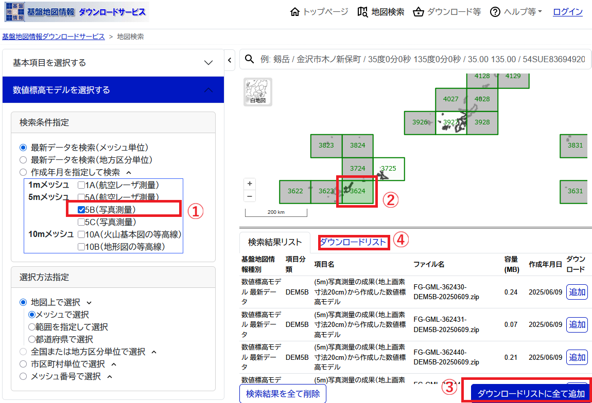Zoom out the map with minus button
592x403 pixels.
(x=250, y=196)
